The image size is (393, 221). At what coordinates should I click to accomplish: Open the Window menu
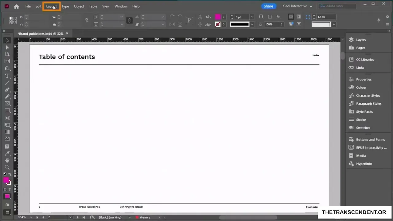point(121,6)
